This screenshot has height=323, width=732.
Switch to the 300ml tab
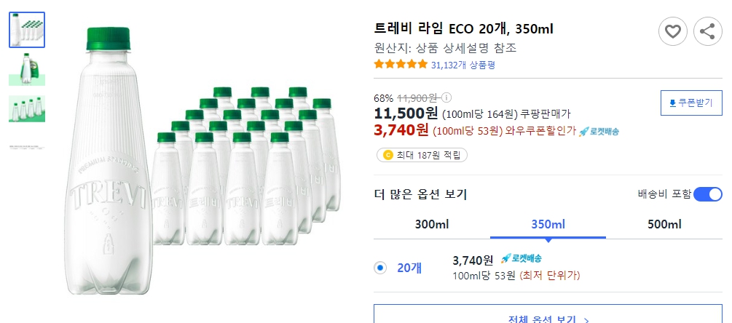click(x=431, y=224)
